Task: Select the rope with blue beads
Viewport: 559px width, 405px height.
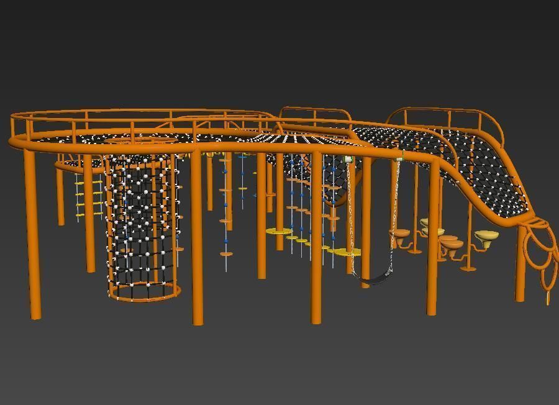Action: (225, 205)
